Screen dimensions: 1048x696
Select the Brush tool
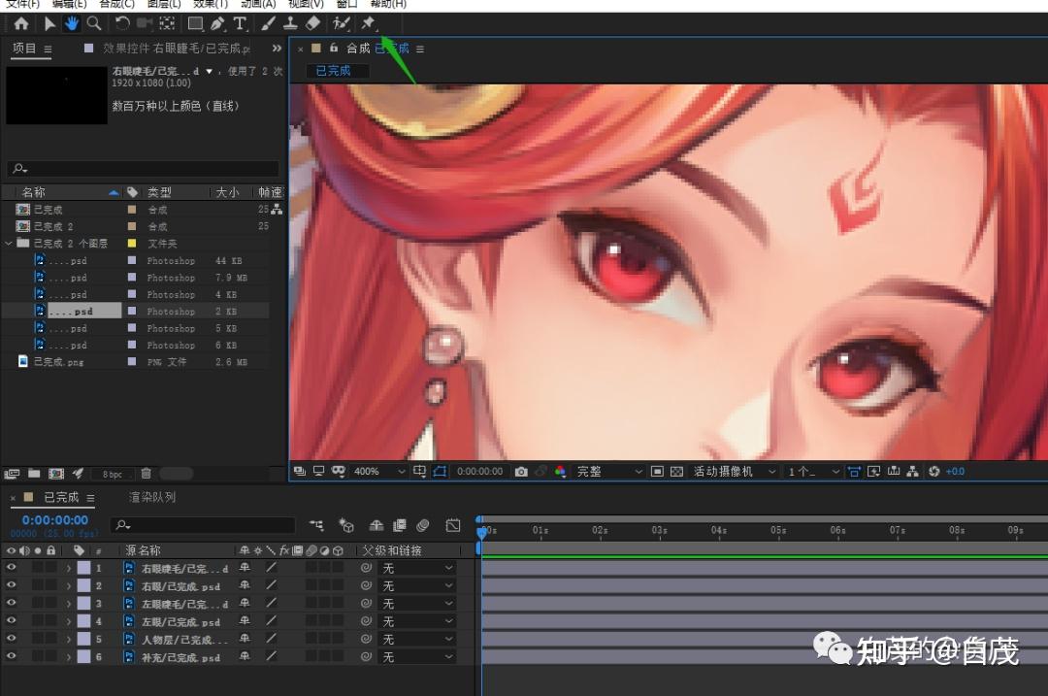click(268, 24)
